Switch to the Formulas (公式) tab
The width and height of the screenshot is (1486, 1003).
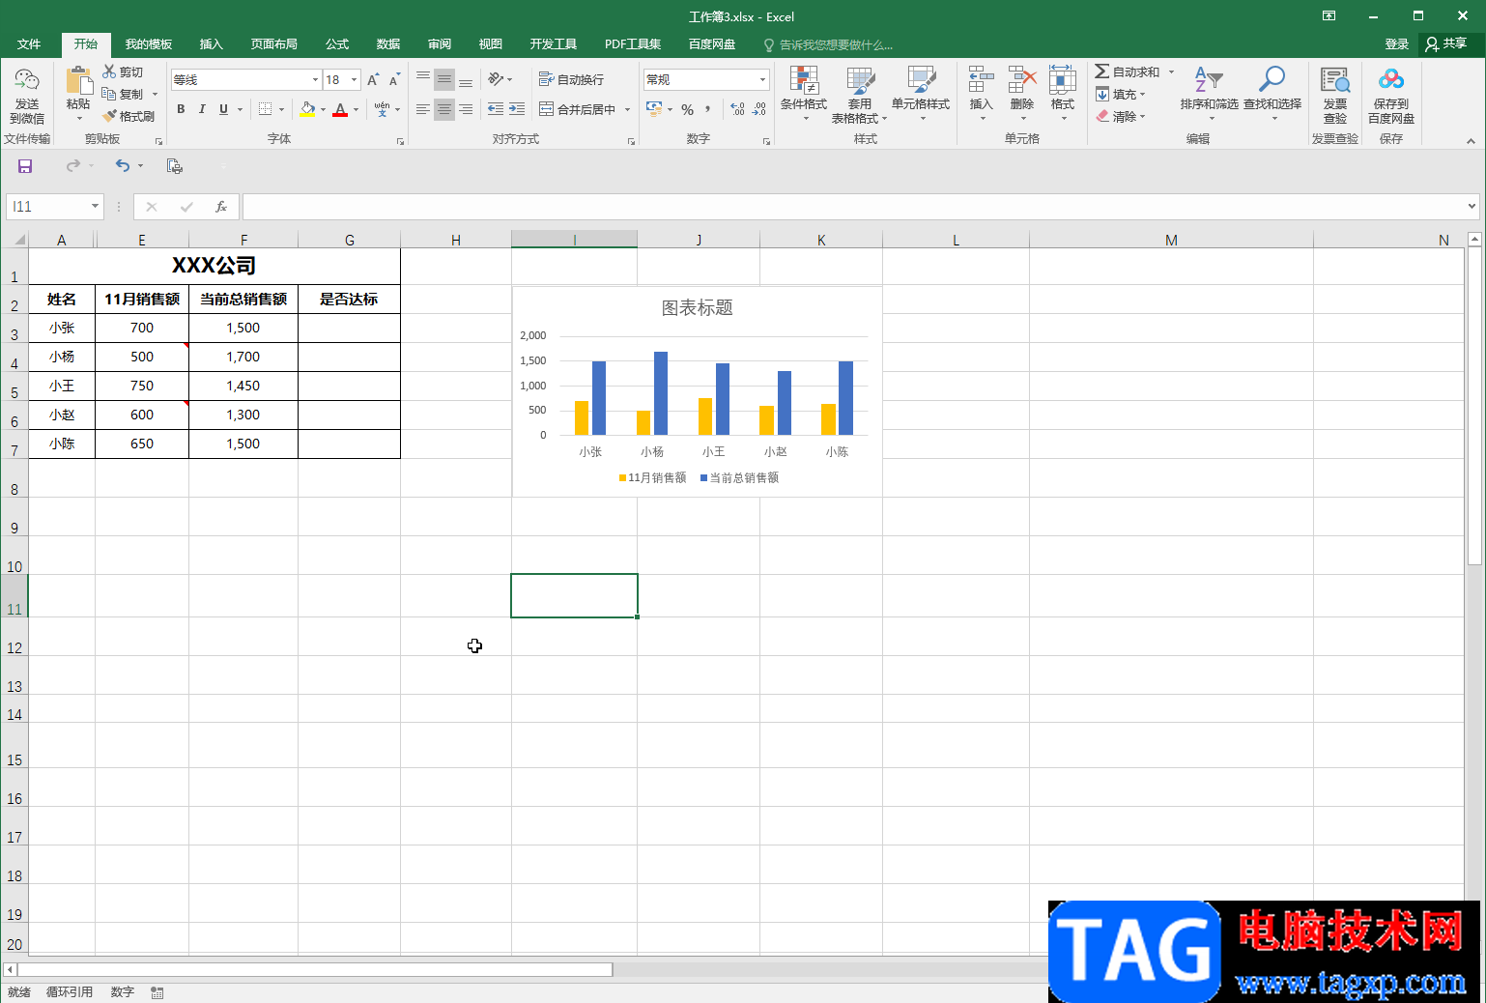(337, 44)
